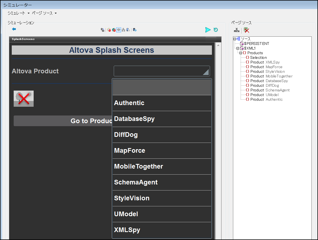This screenshot has height=240, width=318.
Task: Select MapForce from the list
Action: coord(162,151)
